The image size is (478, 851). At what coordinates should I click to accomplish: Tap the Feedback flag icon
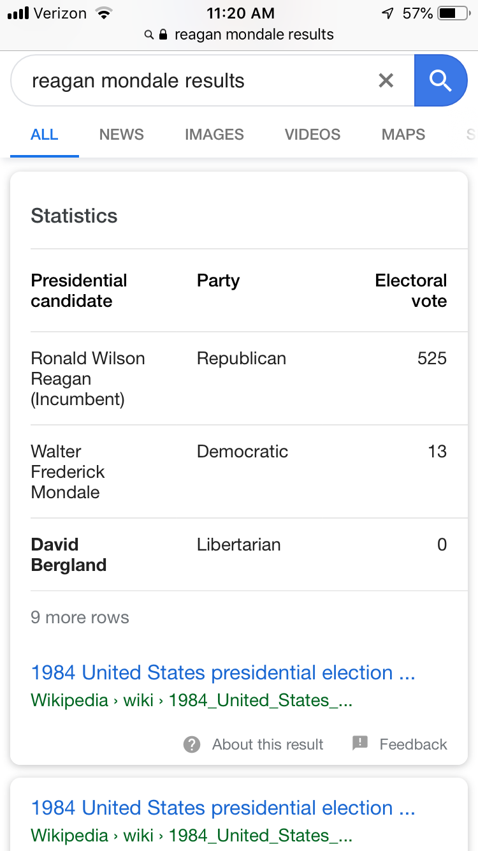(x=360, y=743)
